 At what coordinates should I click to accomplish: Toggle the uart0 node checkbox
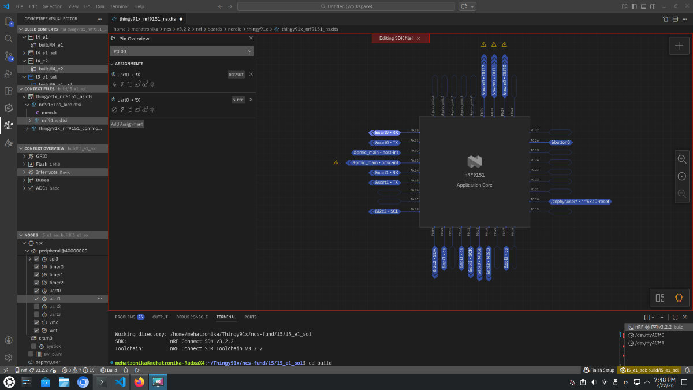tap(37, 291)
